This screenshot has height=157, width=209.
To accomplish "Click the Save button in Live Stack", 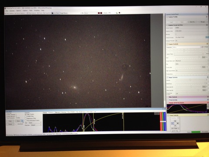I will [18, 121].
